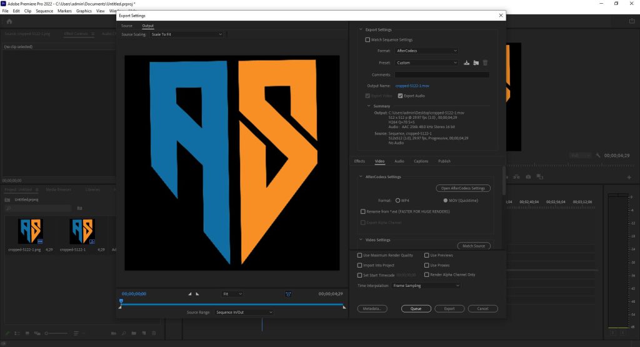Toggle the aspect ratio correction icon

pos(288,293)
